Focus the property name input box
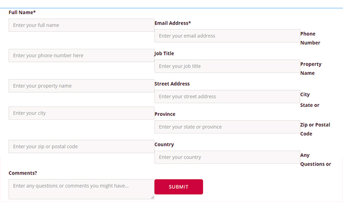Viewport: 343px width, 202px height. tap(81, 86)
